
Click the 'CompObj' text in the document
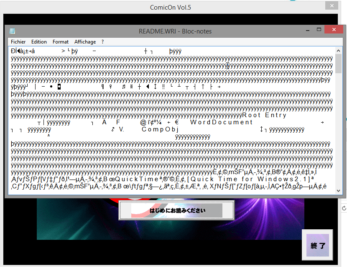[160, 129]
